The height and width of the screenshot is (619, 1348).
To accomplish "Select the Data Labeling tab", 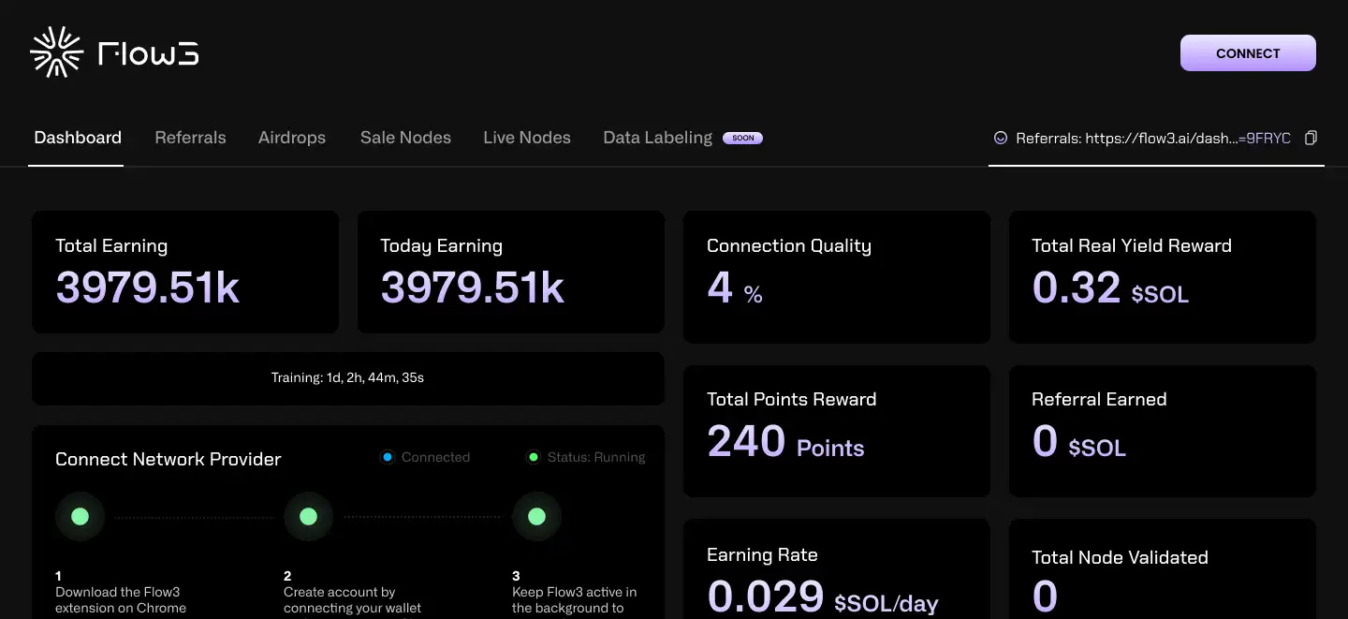I will pyautogui.click(x=657, y=138).
